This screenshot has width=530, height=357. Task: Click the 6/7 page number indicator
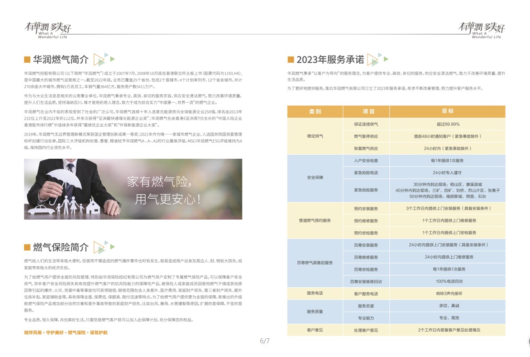pos(265,341)
